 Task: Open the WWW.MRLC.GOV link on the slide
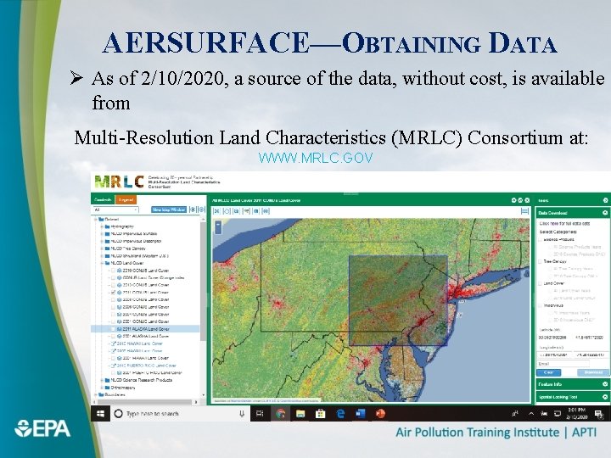pos(316,158)
